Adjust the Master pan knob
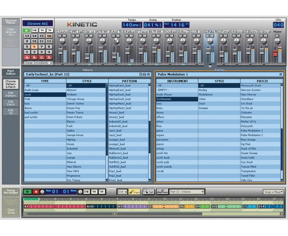This screenshot has height=236, width=288. point(277,41)
